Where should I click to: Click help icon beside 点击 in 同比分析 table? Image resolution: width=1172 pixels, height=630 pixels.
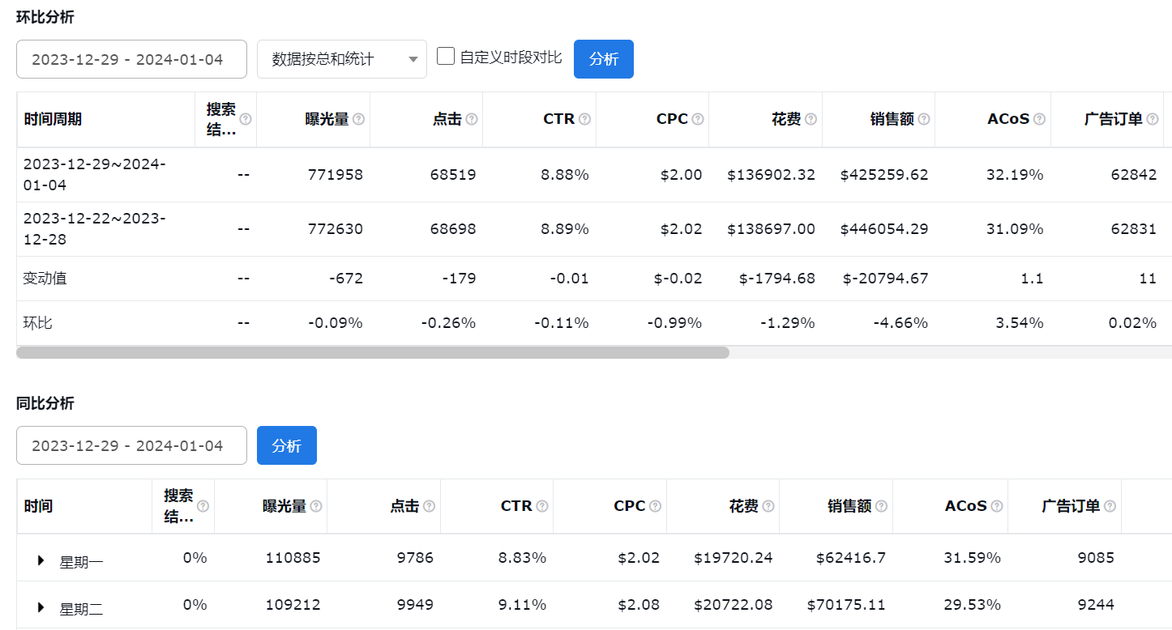click(429, 506)
